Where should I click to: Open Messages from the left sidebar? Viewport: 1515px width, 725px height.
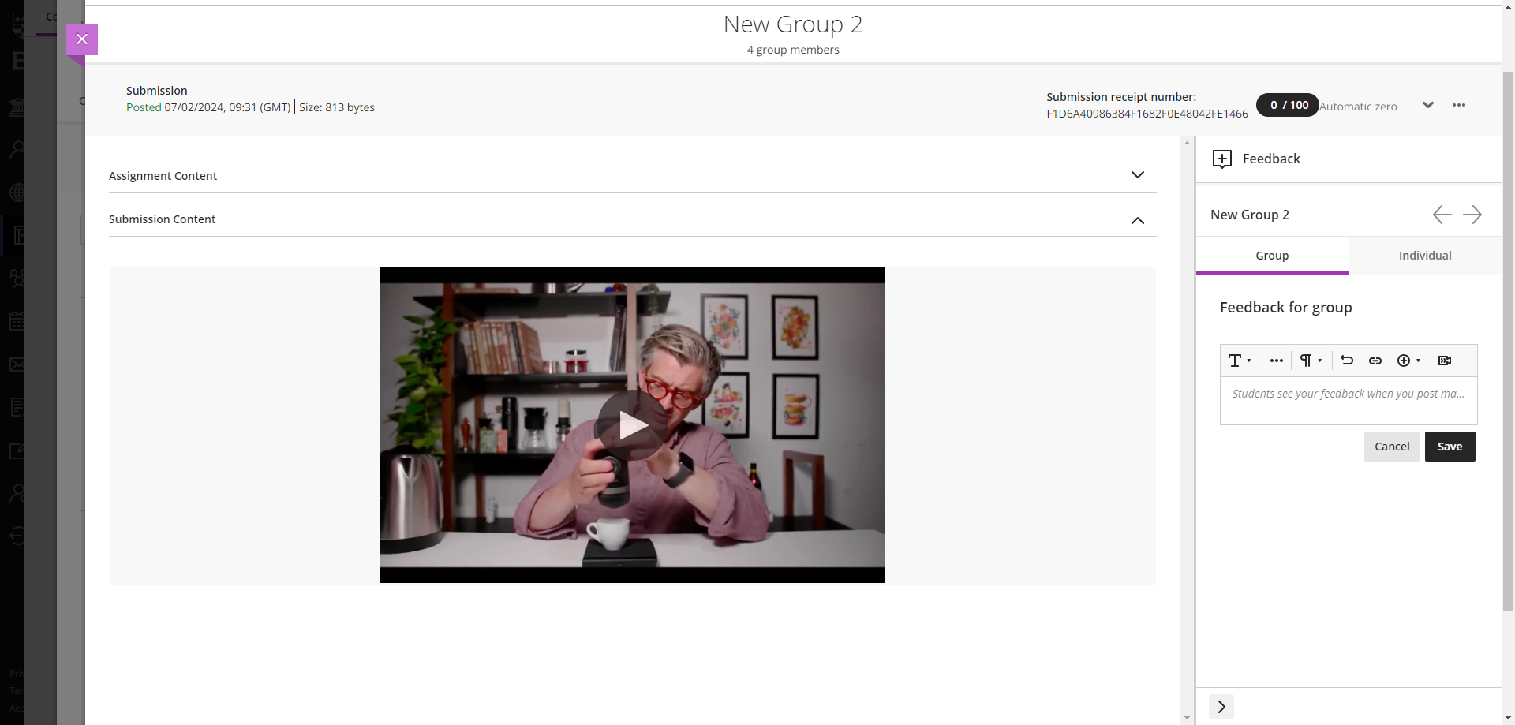pos(17,364)
